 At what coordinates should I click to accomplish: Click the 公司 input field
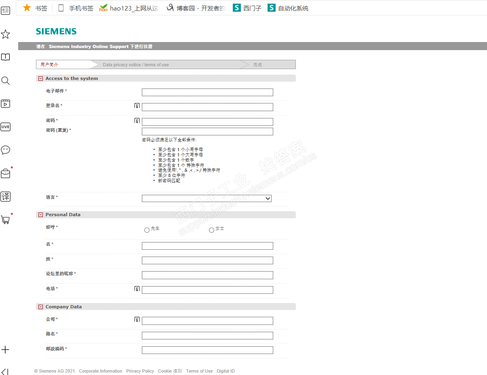tap(207, 321)
